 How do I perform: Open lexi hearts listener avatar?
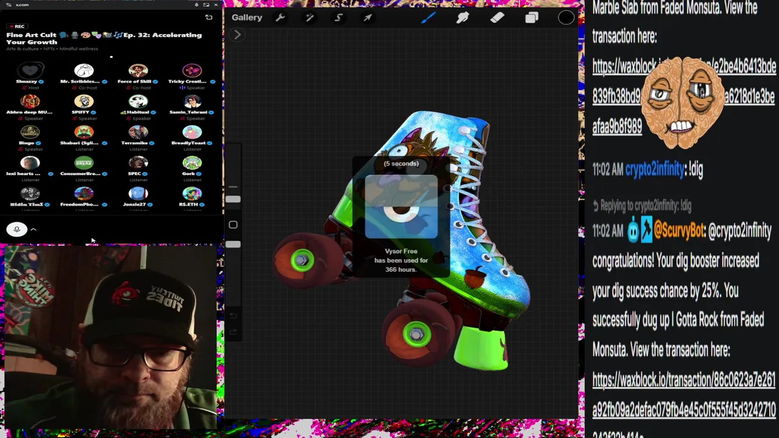pyautogui.click(x=30, y=163)
